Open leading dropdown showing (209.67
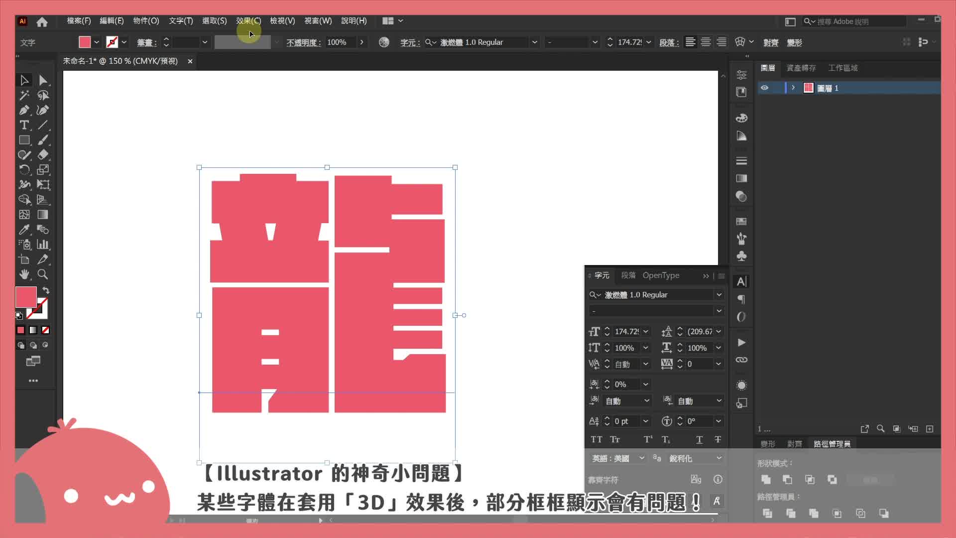The height and width of the screenshot is (538, 956). coord(718,332)
